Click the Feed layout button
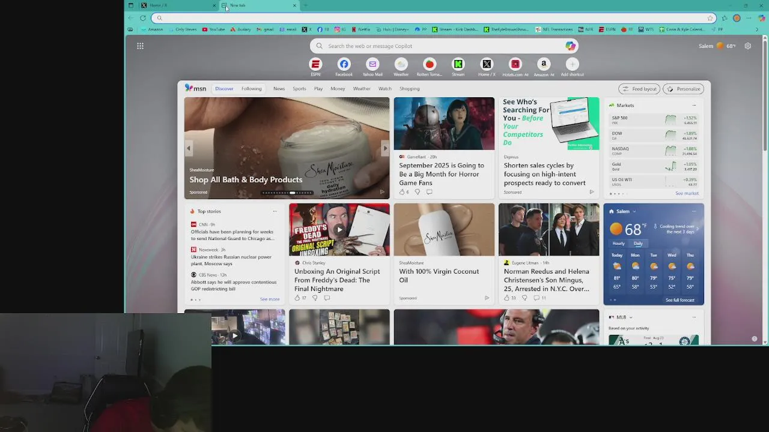The width and height of the screenshot is (769, 432). coord(640,89)
